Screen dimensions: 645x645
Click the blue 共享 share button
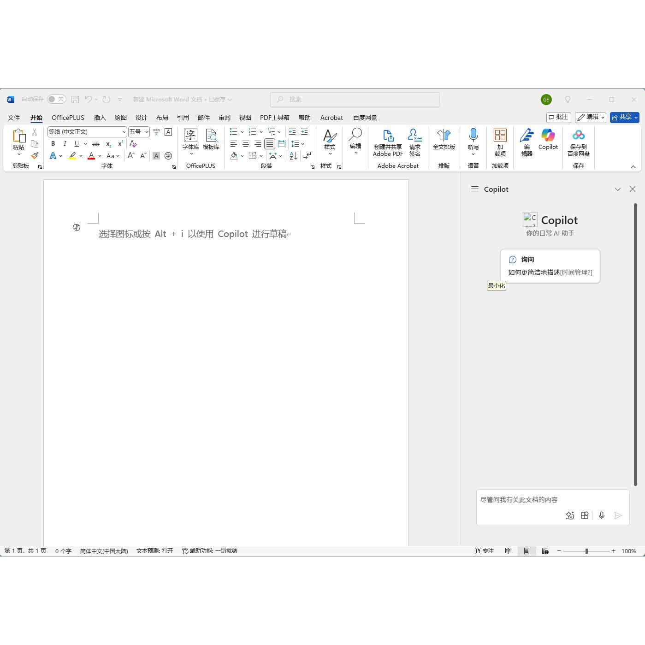[624, 117]
